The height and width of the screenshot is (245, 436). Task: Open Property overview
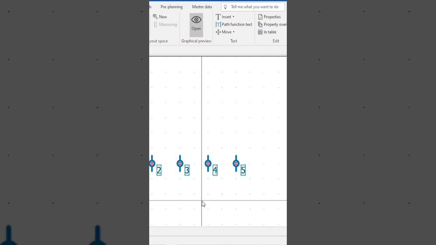(275, 24)
